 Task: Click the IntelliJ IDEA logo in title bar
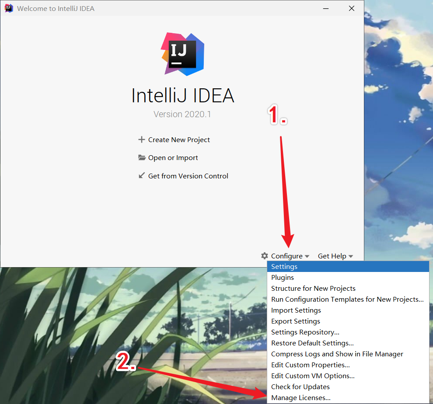(9, 8)
